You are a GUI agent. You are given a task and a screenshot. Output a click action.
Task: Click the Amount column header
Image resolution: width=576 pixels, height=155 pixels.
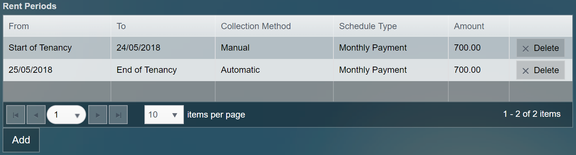[x=469, y=26]
